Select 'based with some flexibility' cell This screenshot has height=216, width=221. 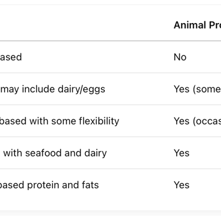(60, 121)
